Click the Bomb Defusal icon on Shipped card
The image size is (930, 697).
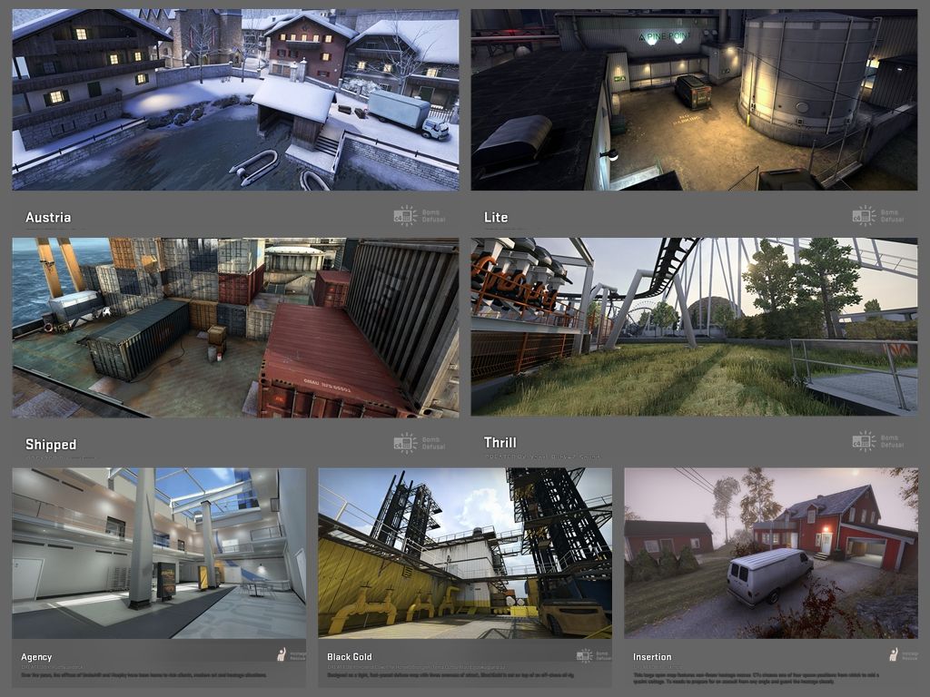(406, 443)
